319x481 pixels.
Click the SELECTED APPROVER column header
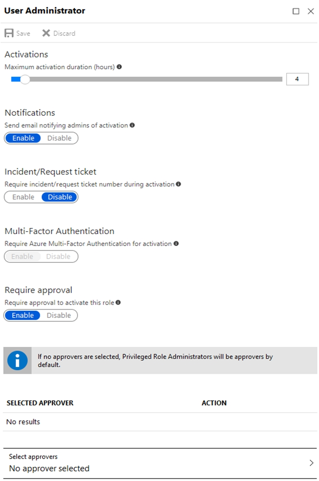(40, 403)
